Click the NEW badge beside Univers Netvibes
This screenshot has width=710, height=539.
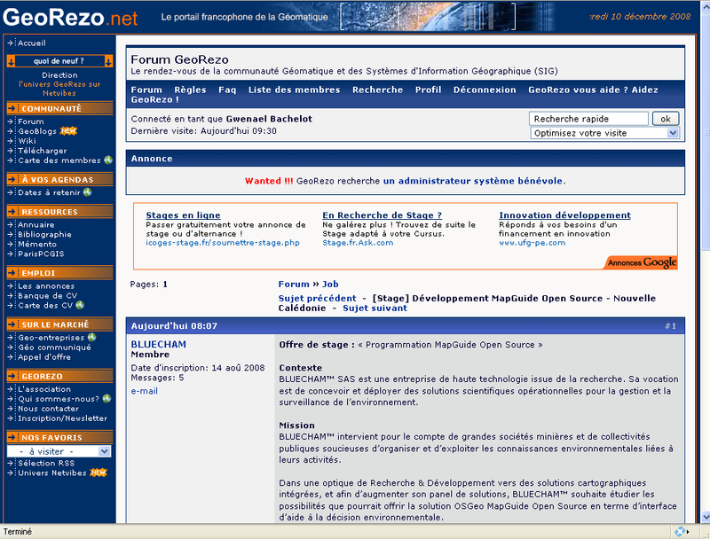[x=99, y=473]
